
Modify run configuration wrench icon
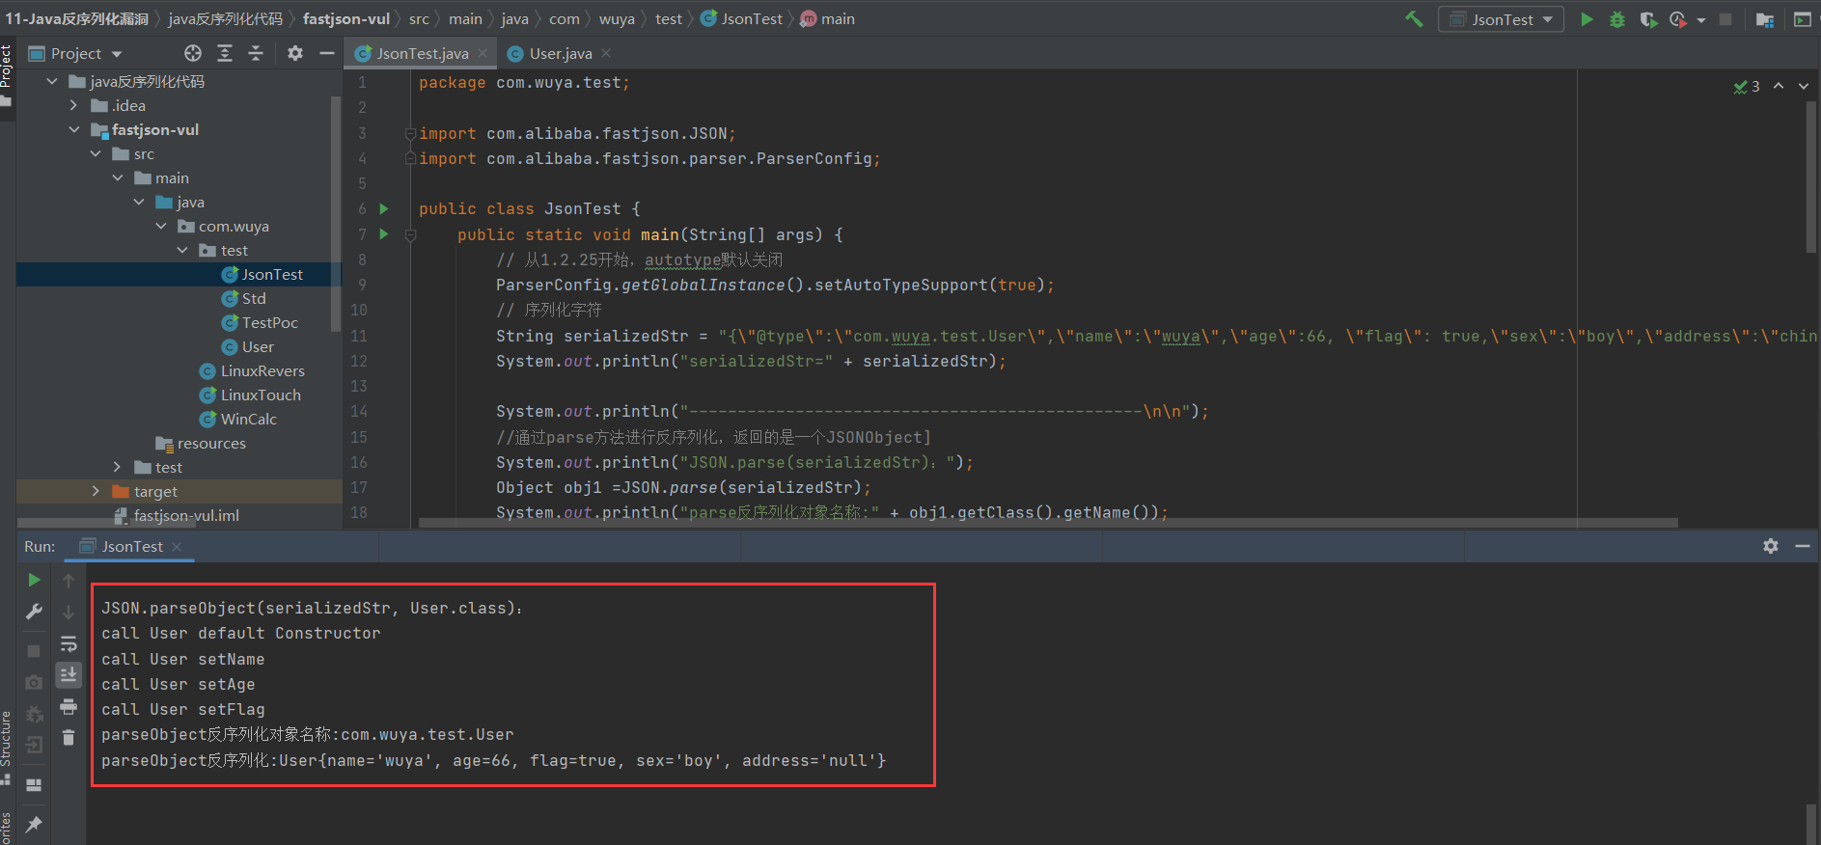tap(34, 612)
